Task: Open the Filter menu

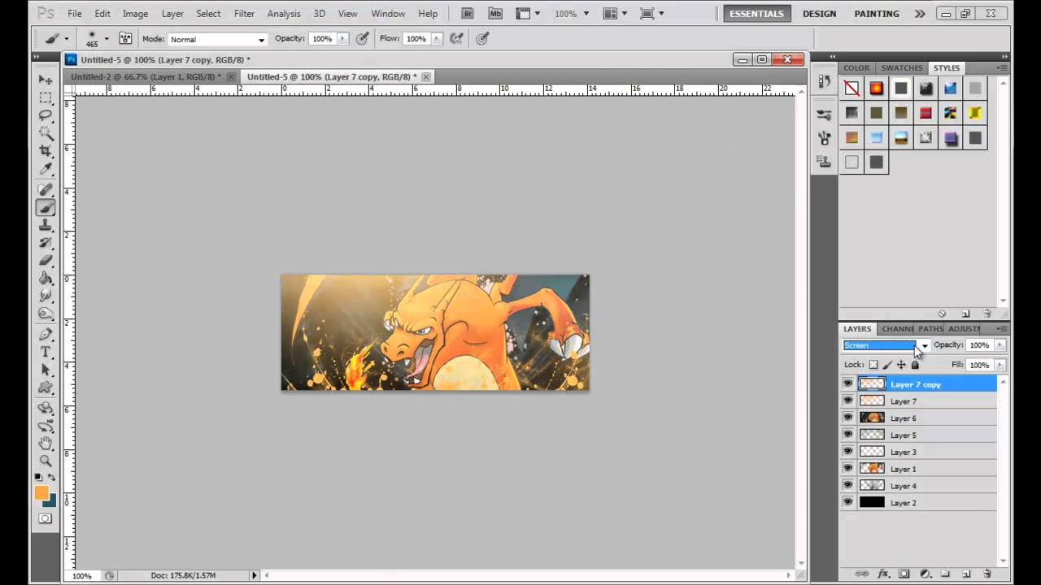Action: click(x=244, y=13)
